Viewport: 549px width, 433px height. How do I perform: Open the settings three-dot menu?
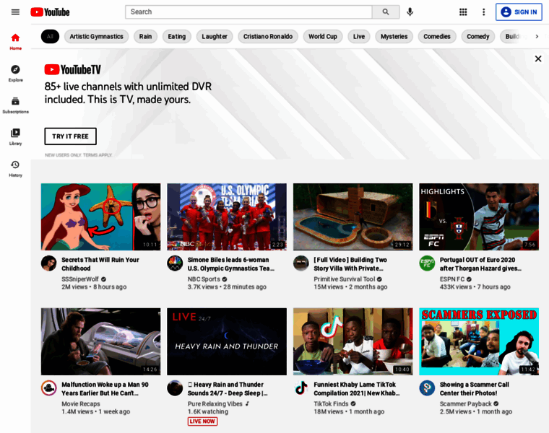483,12
